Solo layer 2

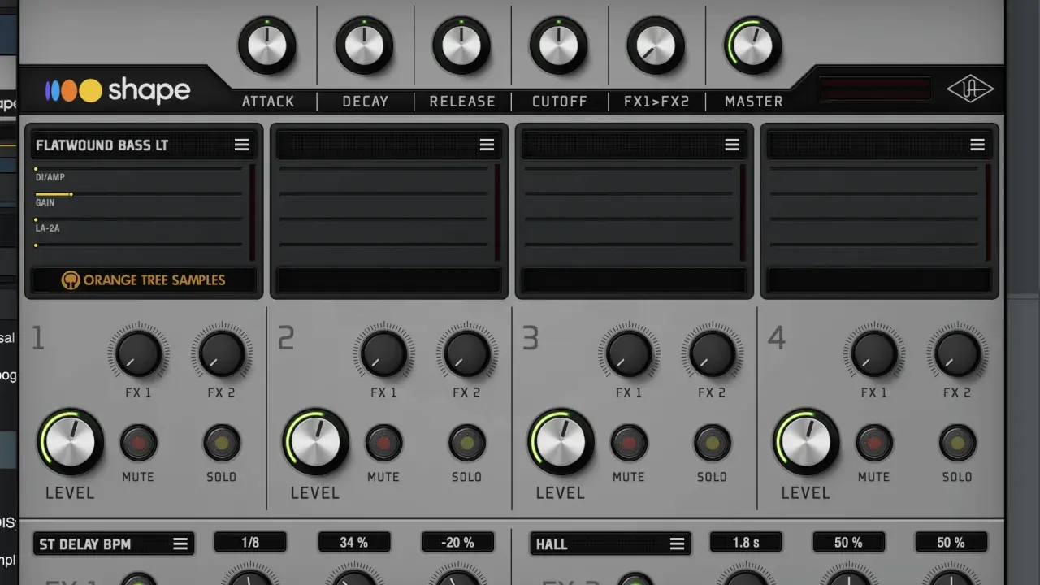(x=467, y=444)
